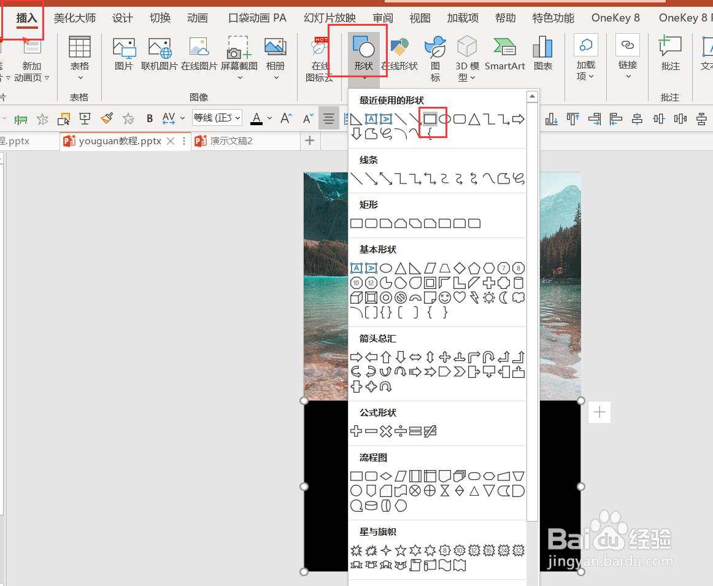Viewport: 713px width, 586px height.
Task: Pick the heart shape in basic shapes
Action: [x=460, y=298]
